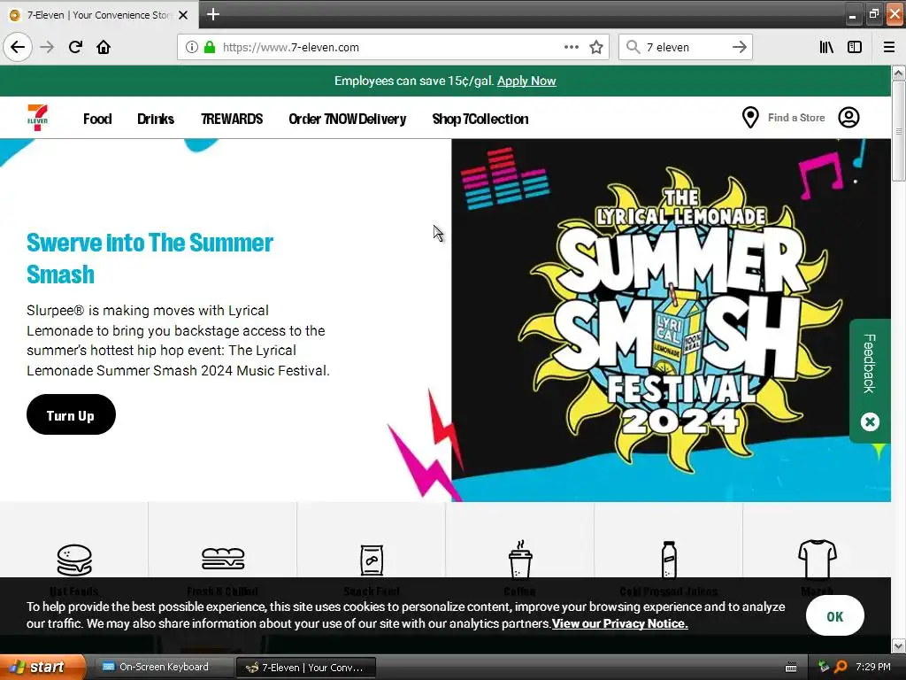This screenshot has height=680, width=906.
Task: Click the Turn Up button
Action: click(x=71, y=414)
